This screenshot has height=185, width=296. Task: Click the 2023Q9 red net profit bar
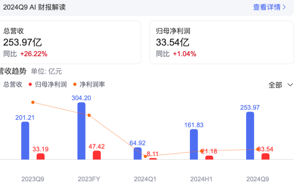click(x=40, y=157)
